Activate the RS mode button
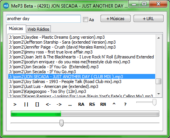This screenshot has height=138, width=170. 92,104
